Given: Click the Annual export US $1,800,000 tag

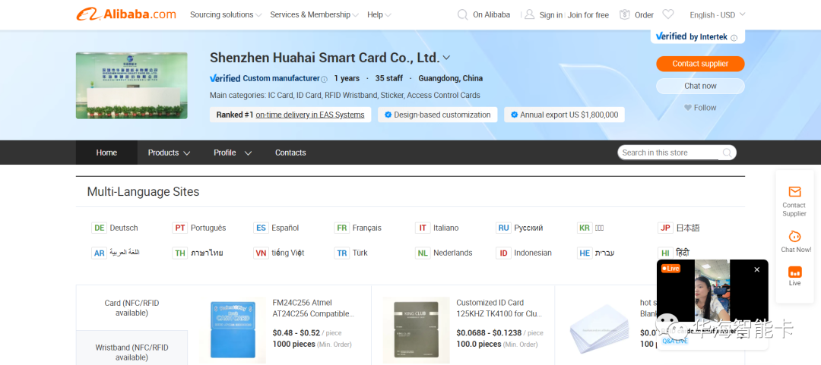Looking at the screenshot, I should click(564, 115).
